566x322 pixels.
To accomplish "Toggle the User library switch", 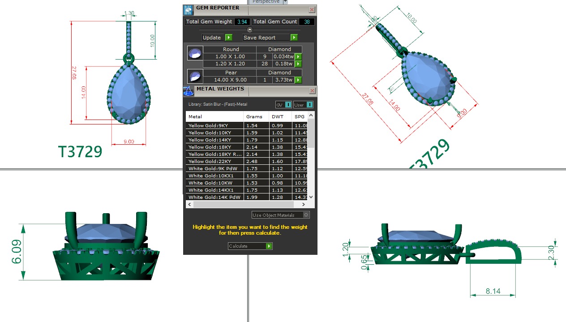I will (309, 105).
